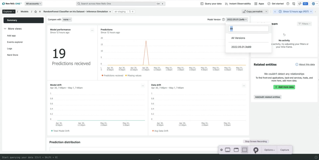Open Apps in the top bar

pos(259,4)
